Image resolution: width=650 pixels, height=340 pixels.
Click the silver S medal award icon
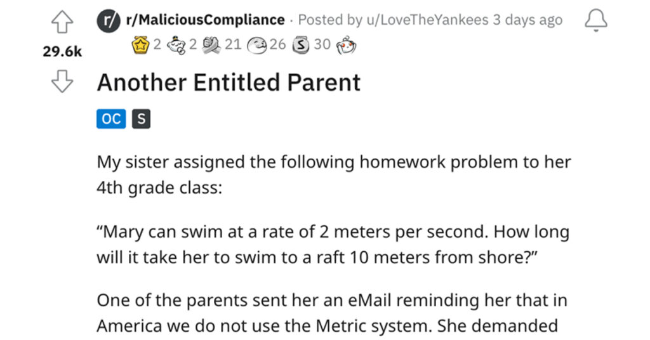tap(301, 45)
